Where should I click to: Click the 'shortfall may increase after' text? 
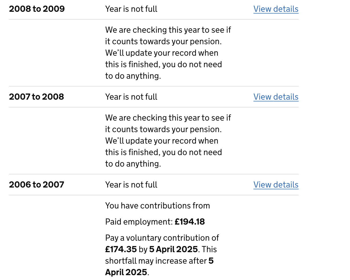(x=156, y=261)
